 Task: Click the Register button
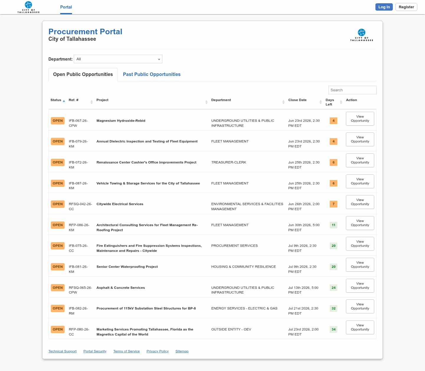[406, 7]
